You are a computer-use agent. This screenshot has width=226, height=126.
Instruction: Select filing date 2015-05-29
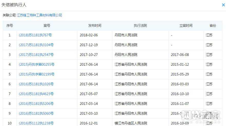pyautogui.click(x=180, y=74)
